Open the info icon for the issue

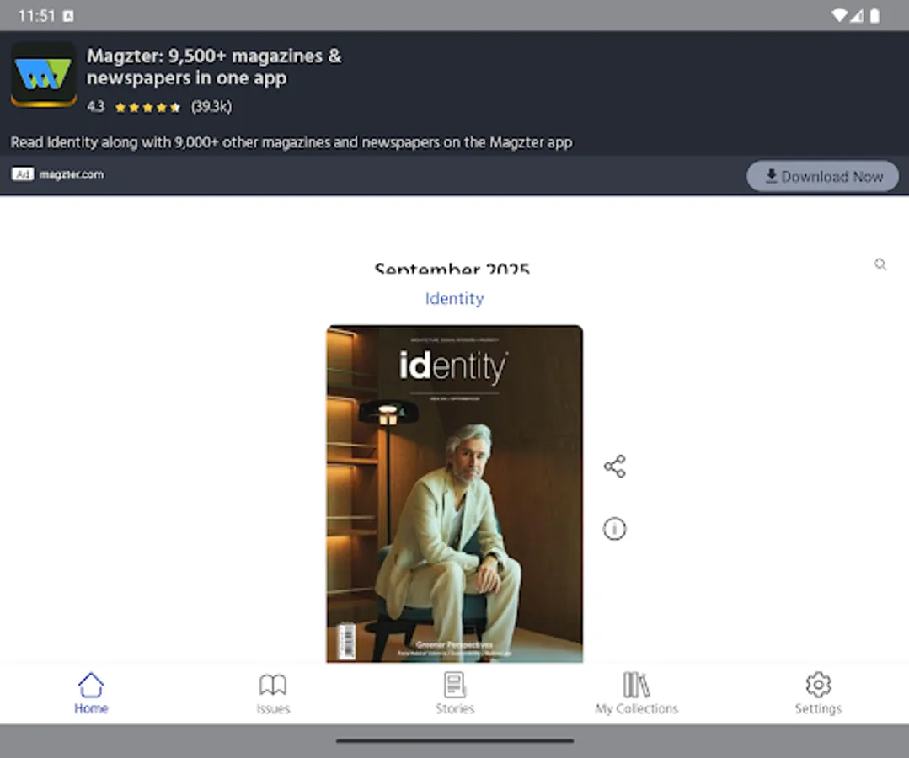614,529
